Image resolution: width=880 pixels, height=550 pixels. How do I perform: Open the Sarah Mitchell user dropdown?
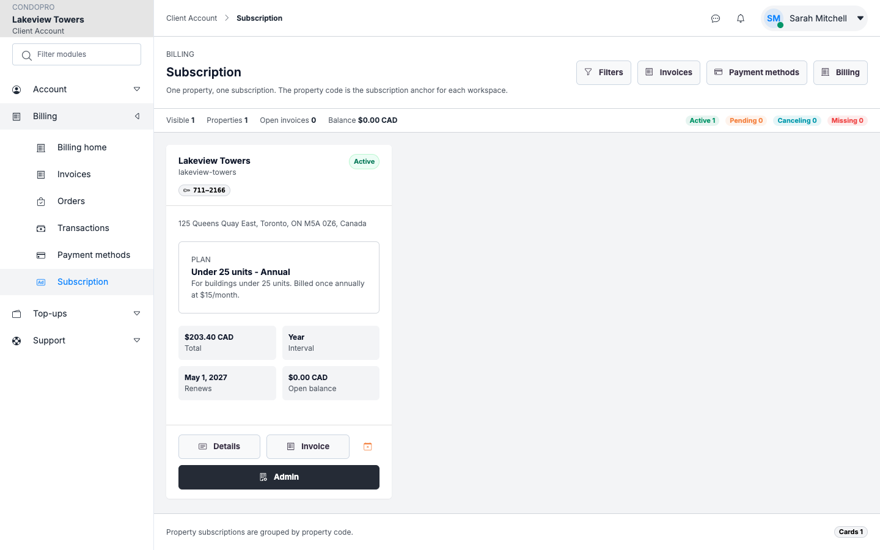pyautogui.click(x=814, y=18)
